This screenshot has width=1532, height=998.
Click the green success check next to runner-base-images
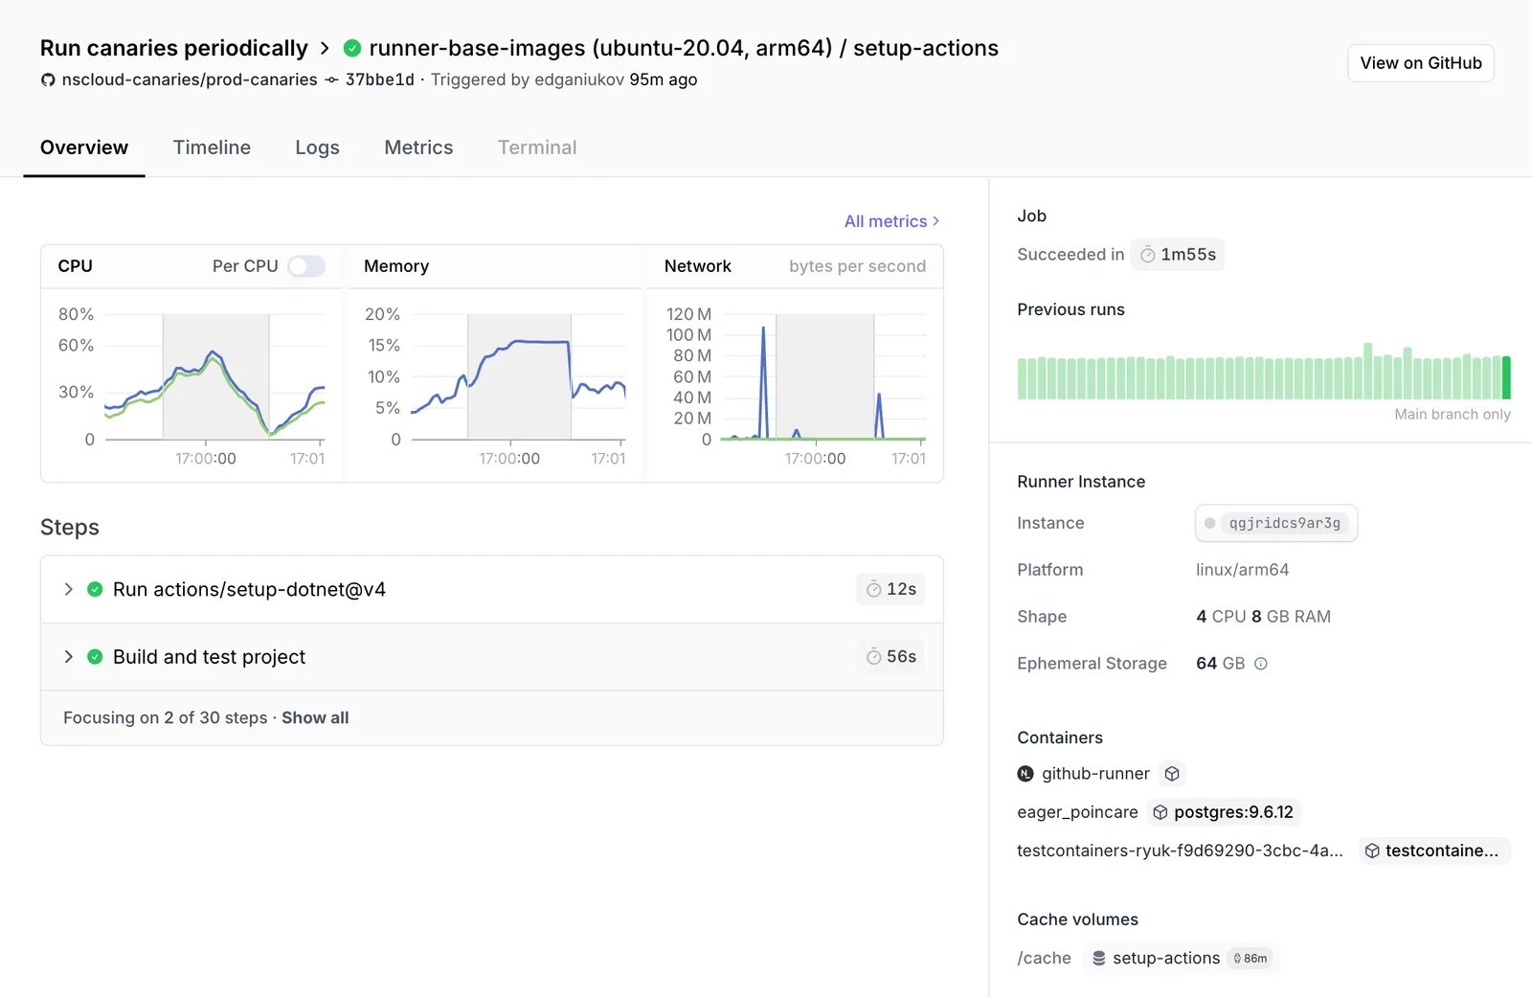pyautogui.click(x=352, y=48)
